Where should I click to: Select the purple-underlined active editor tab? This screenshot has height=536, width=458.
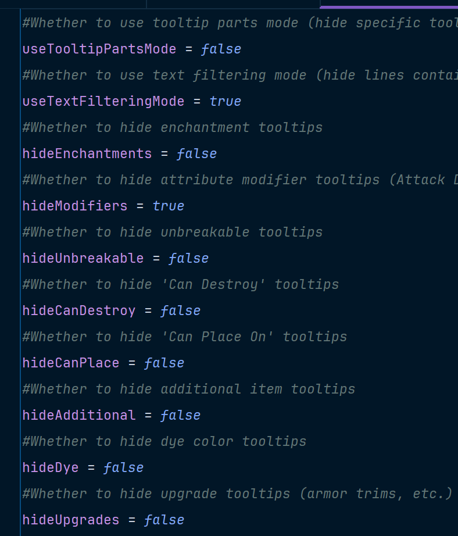coord(389,3)
